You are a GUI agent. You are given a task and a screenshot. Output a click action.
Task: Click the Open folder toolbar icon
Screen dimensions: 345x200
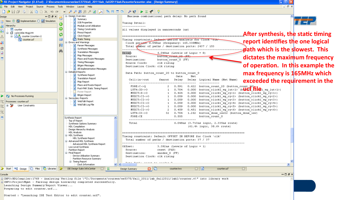(8, 11)
